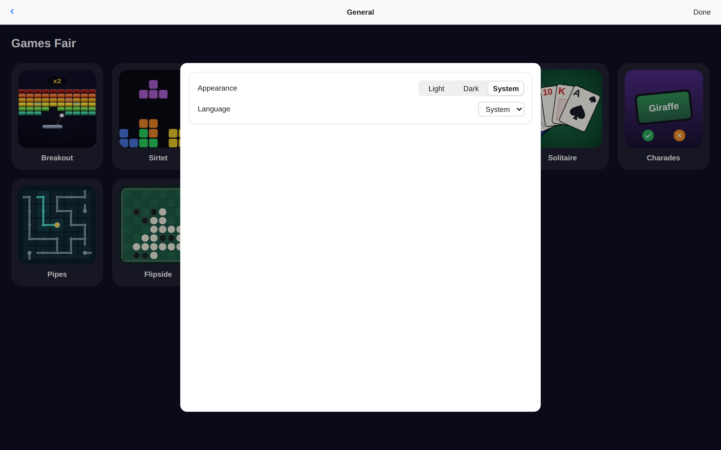Click the Charades label

[663, 158]
